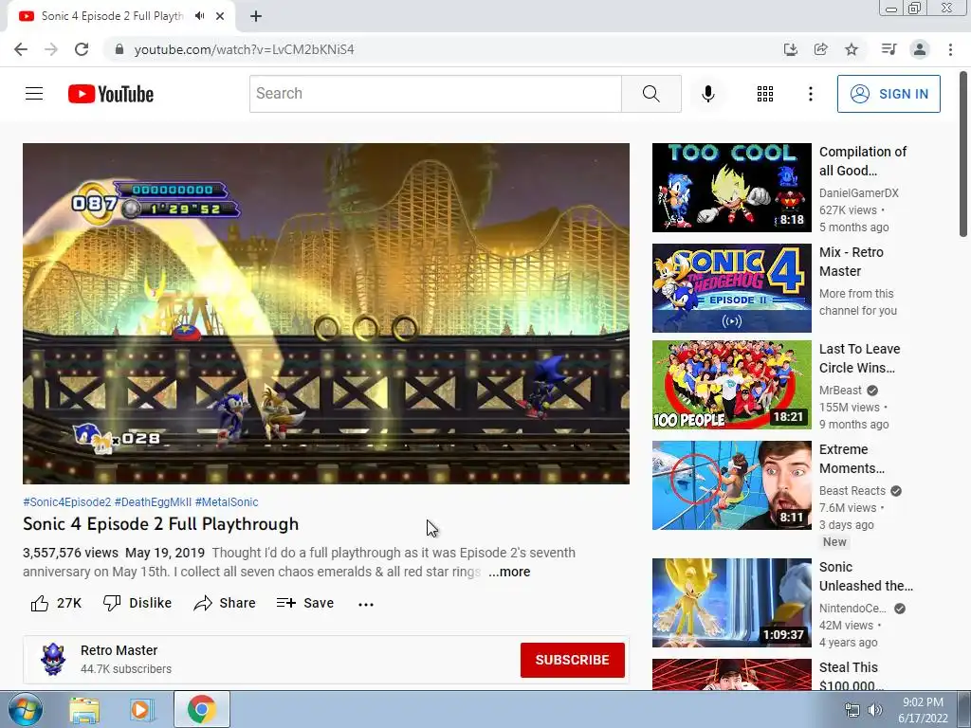Viewport: 971px width, 728px height.
Task: View site info via padlock icon
Action: (119, 49)
